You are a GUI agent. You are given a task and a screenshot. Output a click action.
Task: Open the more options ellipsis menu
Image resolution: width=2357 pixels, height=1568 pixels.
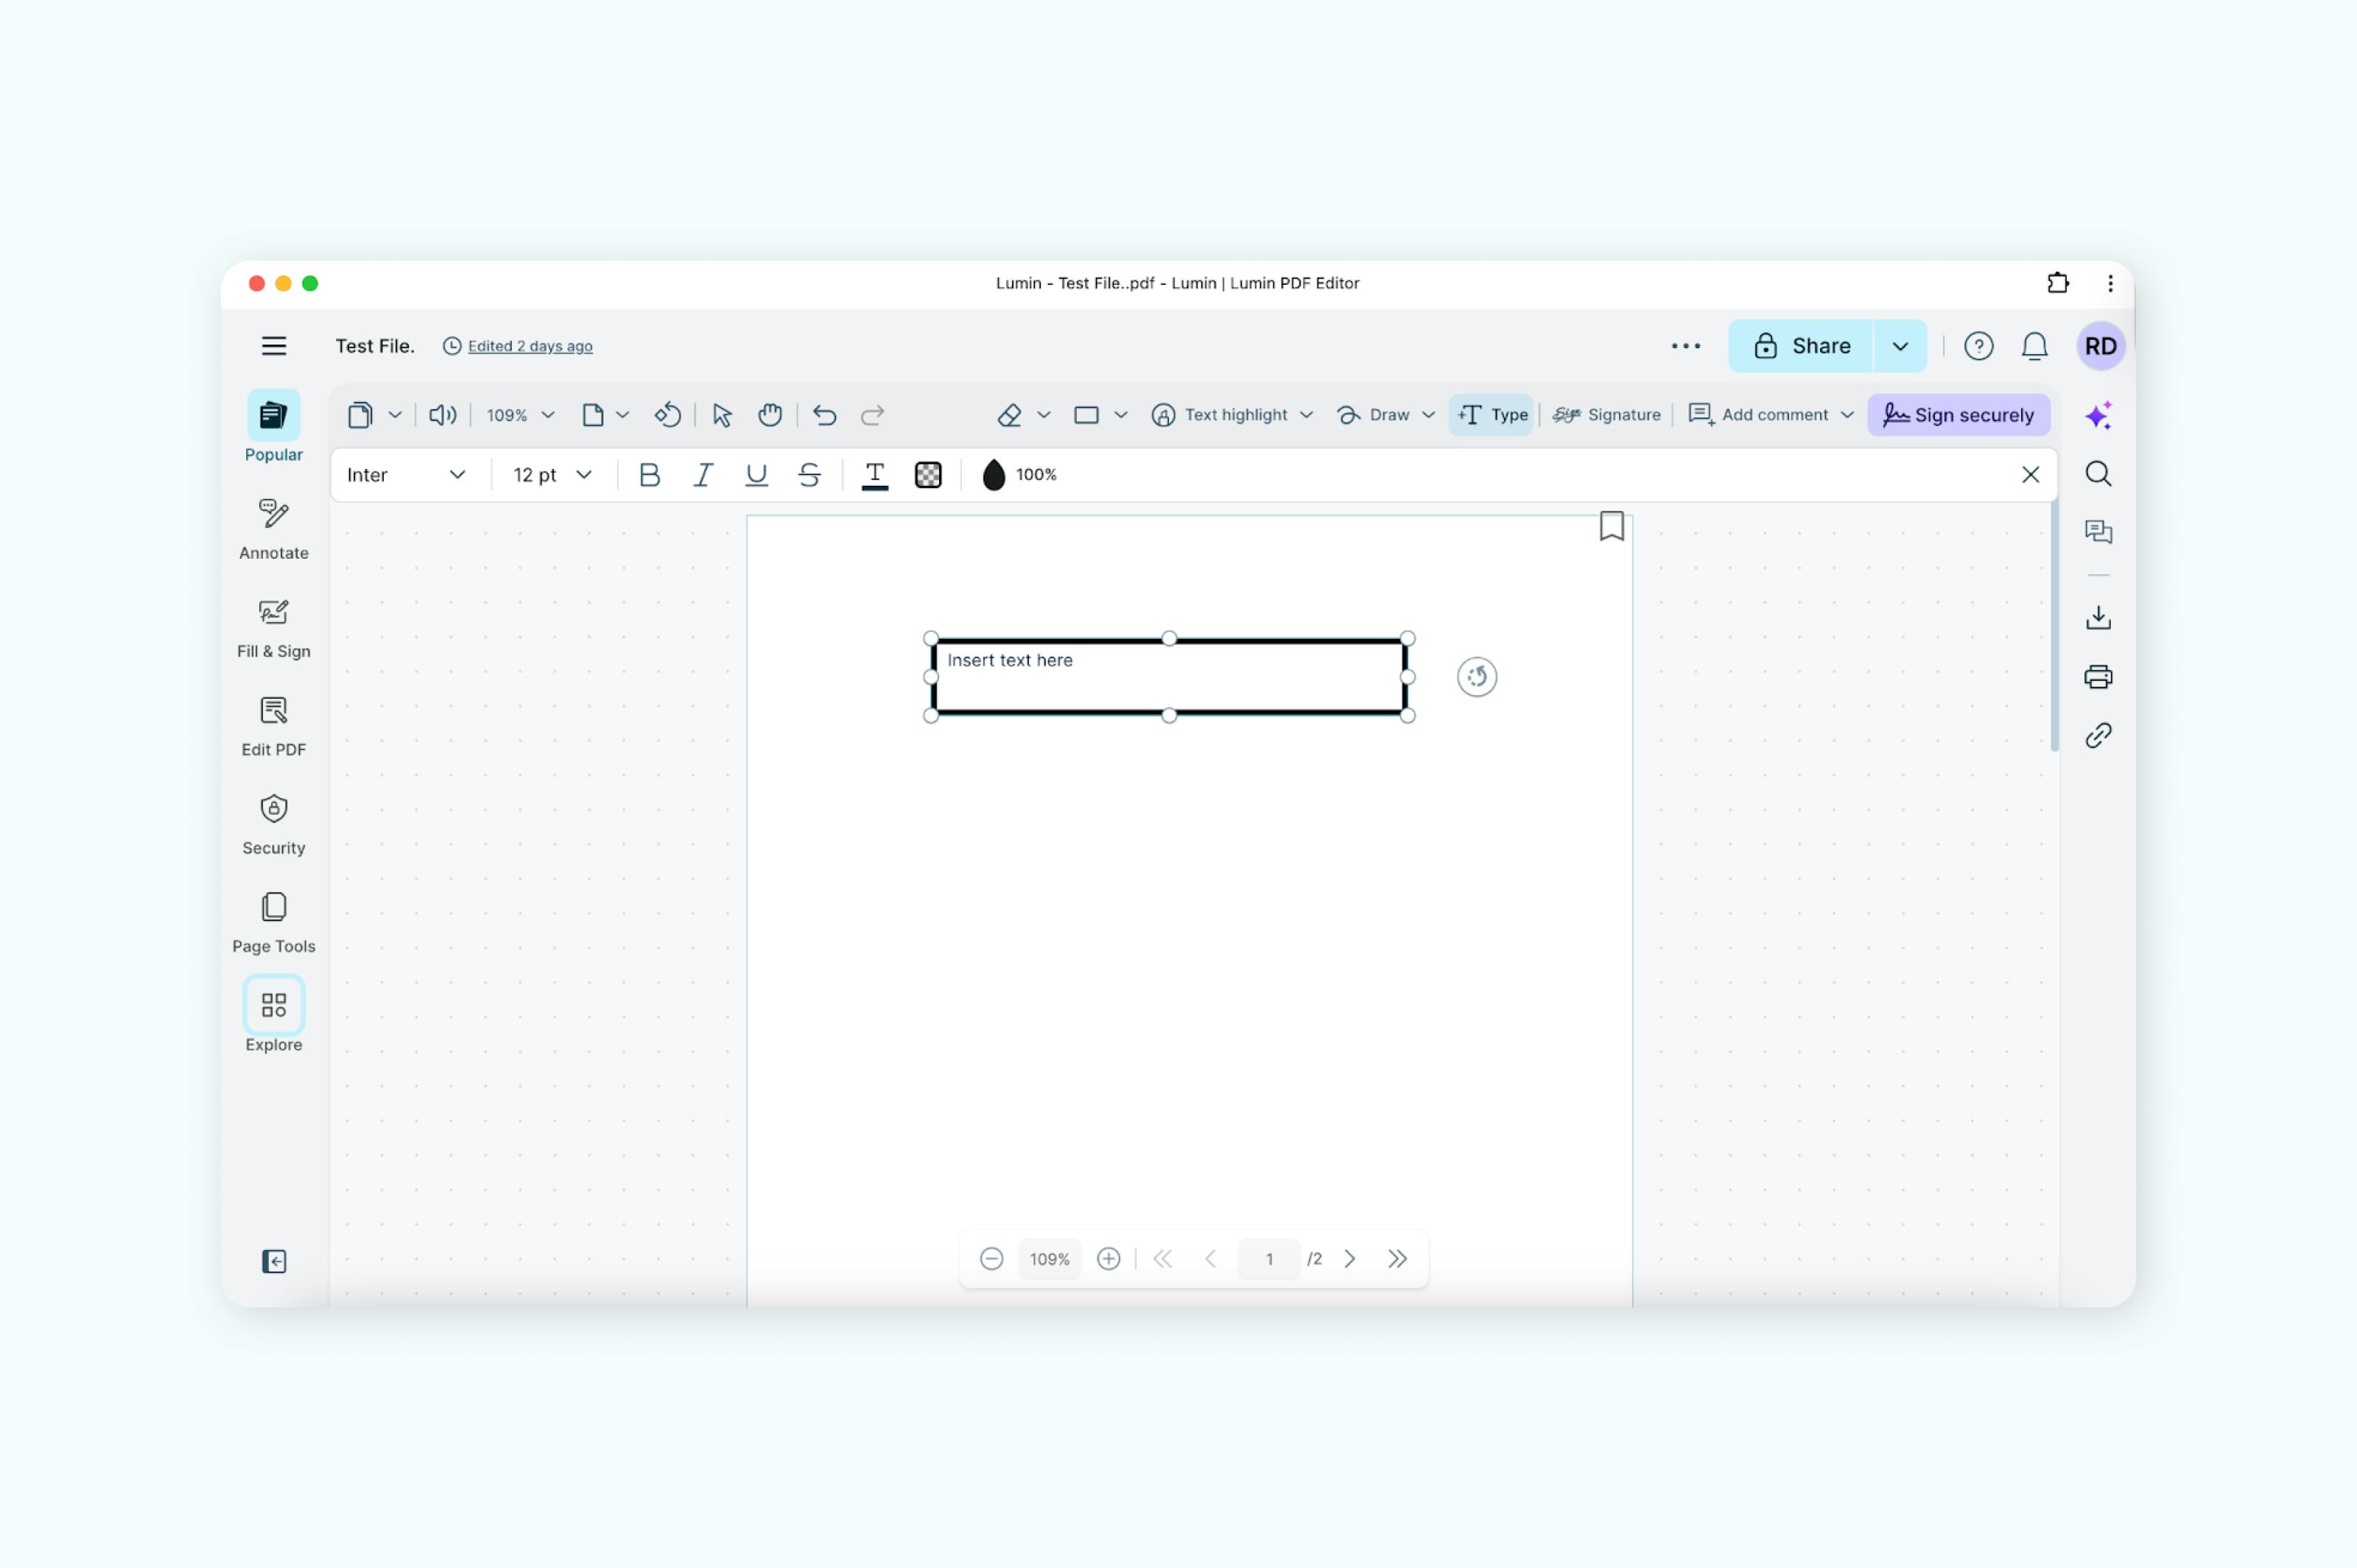click(1687, 345)
